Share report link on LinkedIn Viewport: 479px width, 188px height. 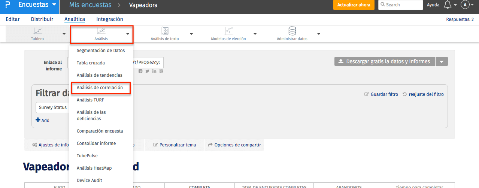[x=154, y=71]
